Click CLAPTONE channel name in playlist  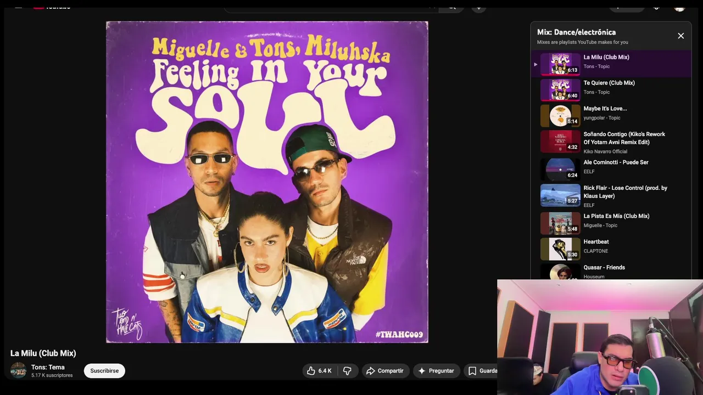(x=595, y=251)
